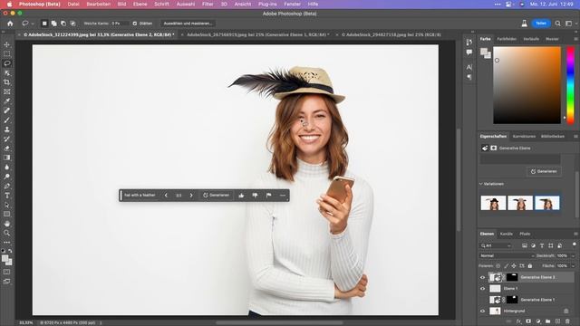Open the layer filter type Art dropdown

[x=496, y=245]
